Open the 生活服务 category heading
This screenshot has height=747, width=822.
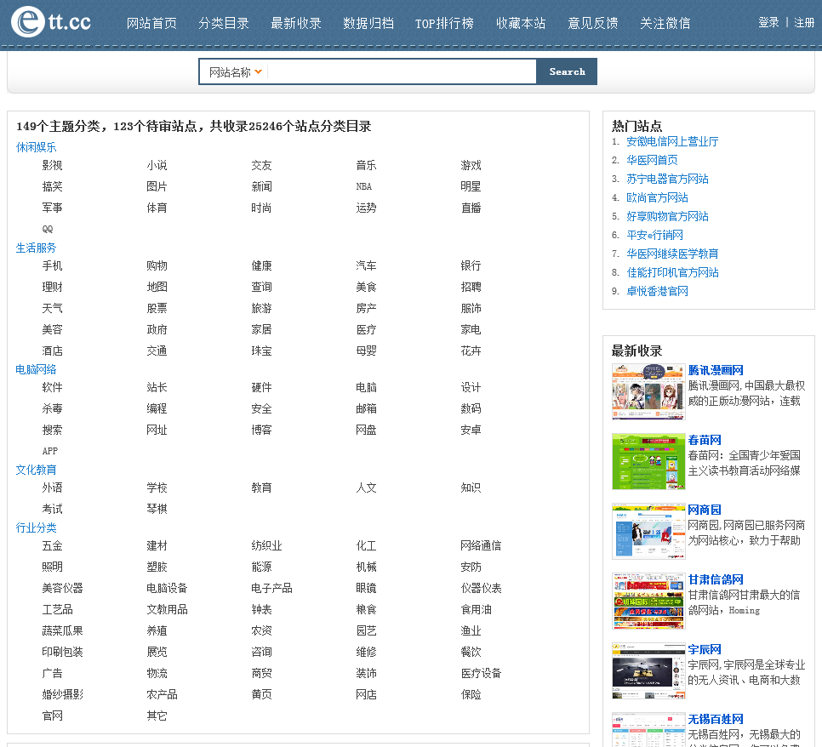[x=37, y=248]
